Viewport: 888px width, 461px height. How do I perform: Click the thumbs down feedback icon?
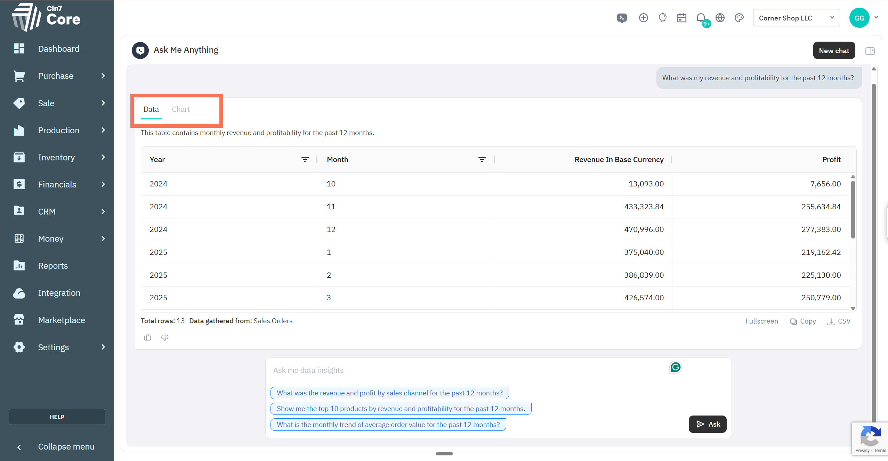click(165, 337)
